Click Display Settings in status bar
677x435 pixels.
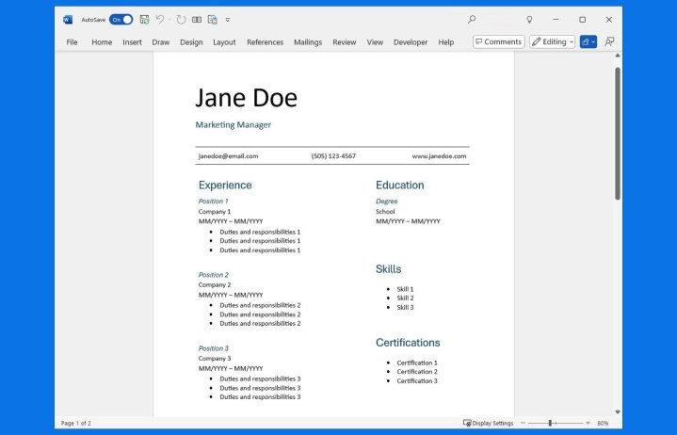489,424
